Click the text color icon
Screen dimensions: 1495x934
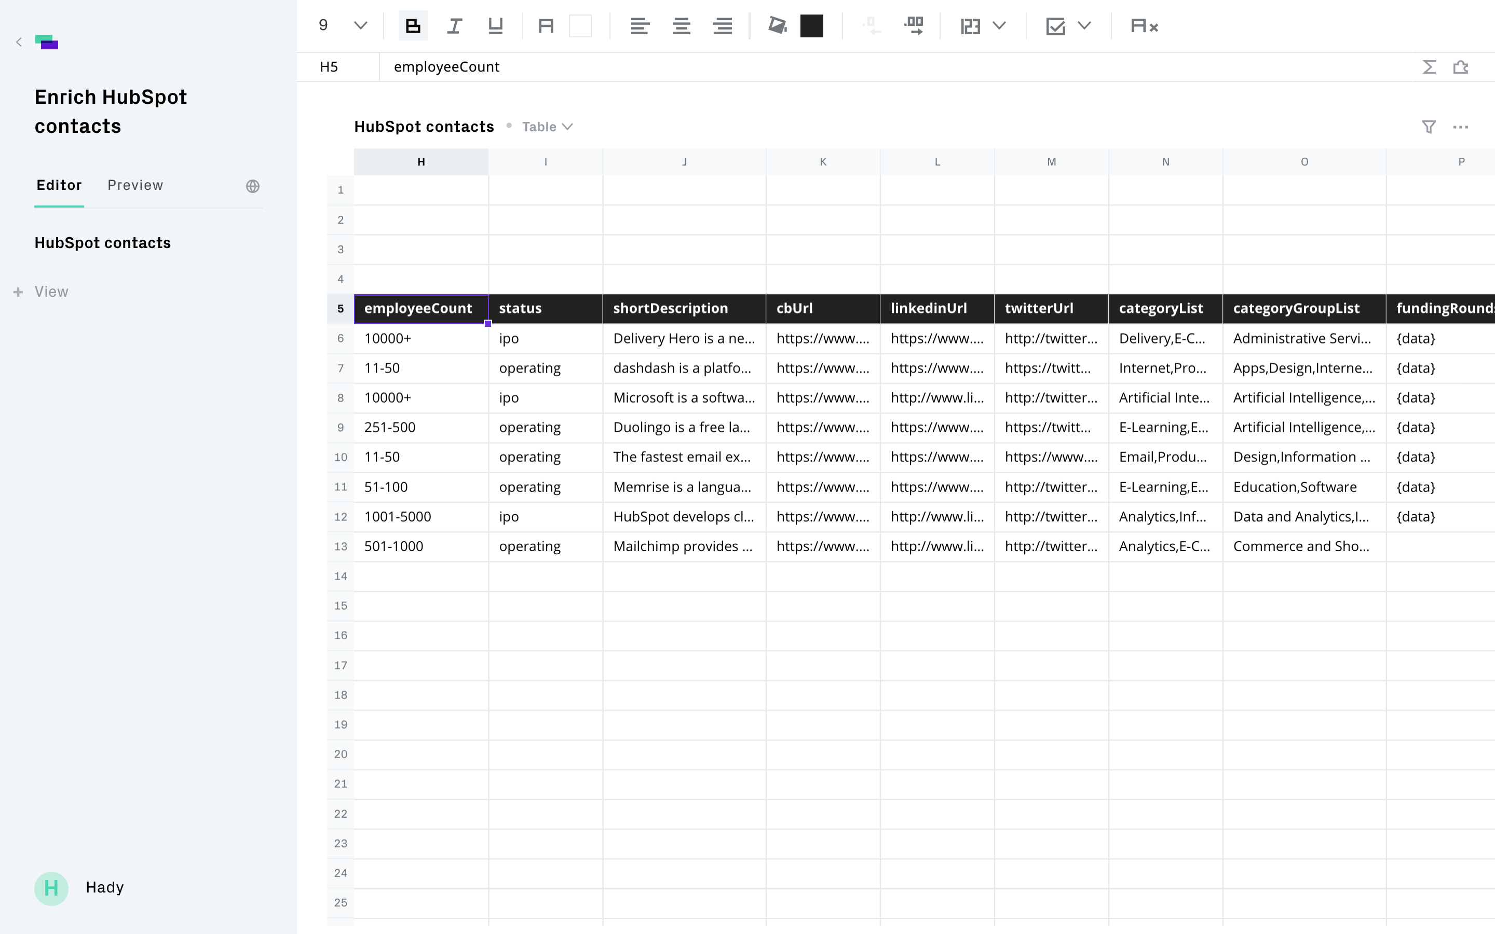pyautogui.click(x=546, y=26)
